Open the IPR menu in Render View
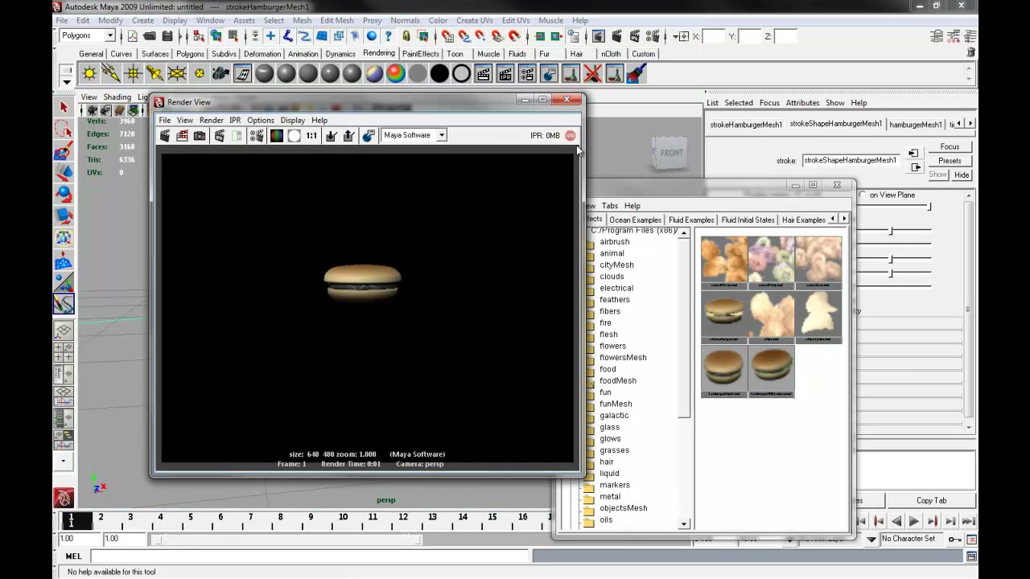The image size is (1030, 579). coord(235,120)
